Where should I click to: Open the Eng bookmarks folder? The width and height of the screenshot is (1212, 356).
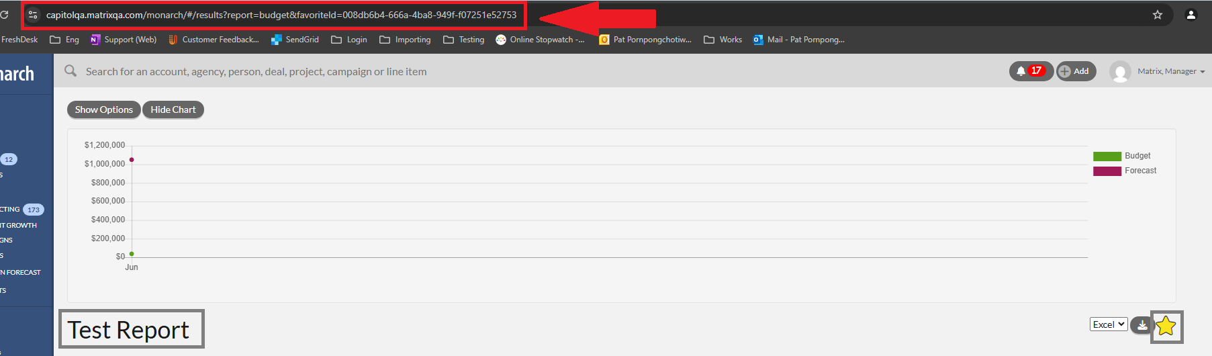click(x=64, y=40)
